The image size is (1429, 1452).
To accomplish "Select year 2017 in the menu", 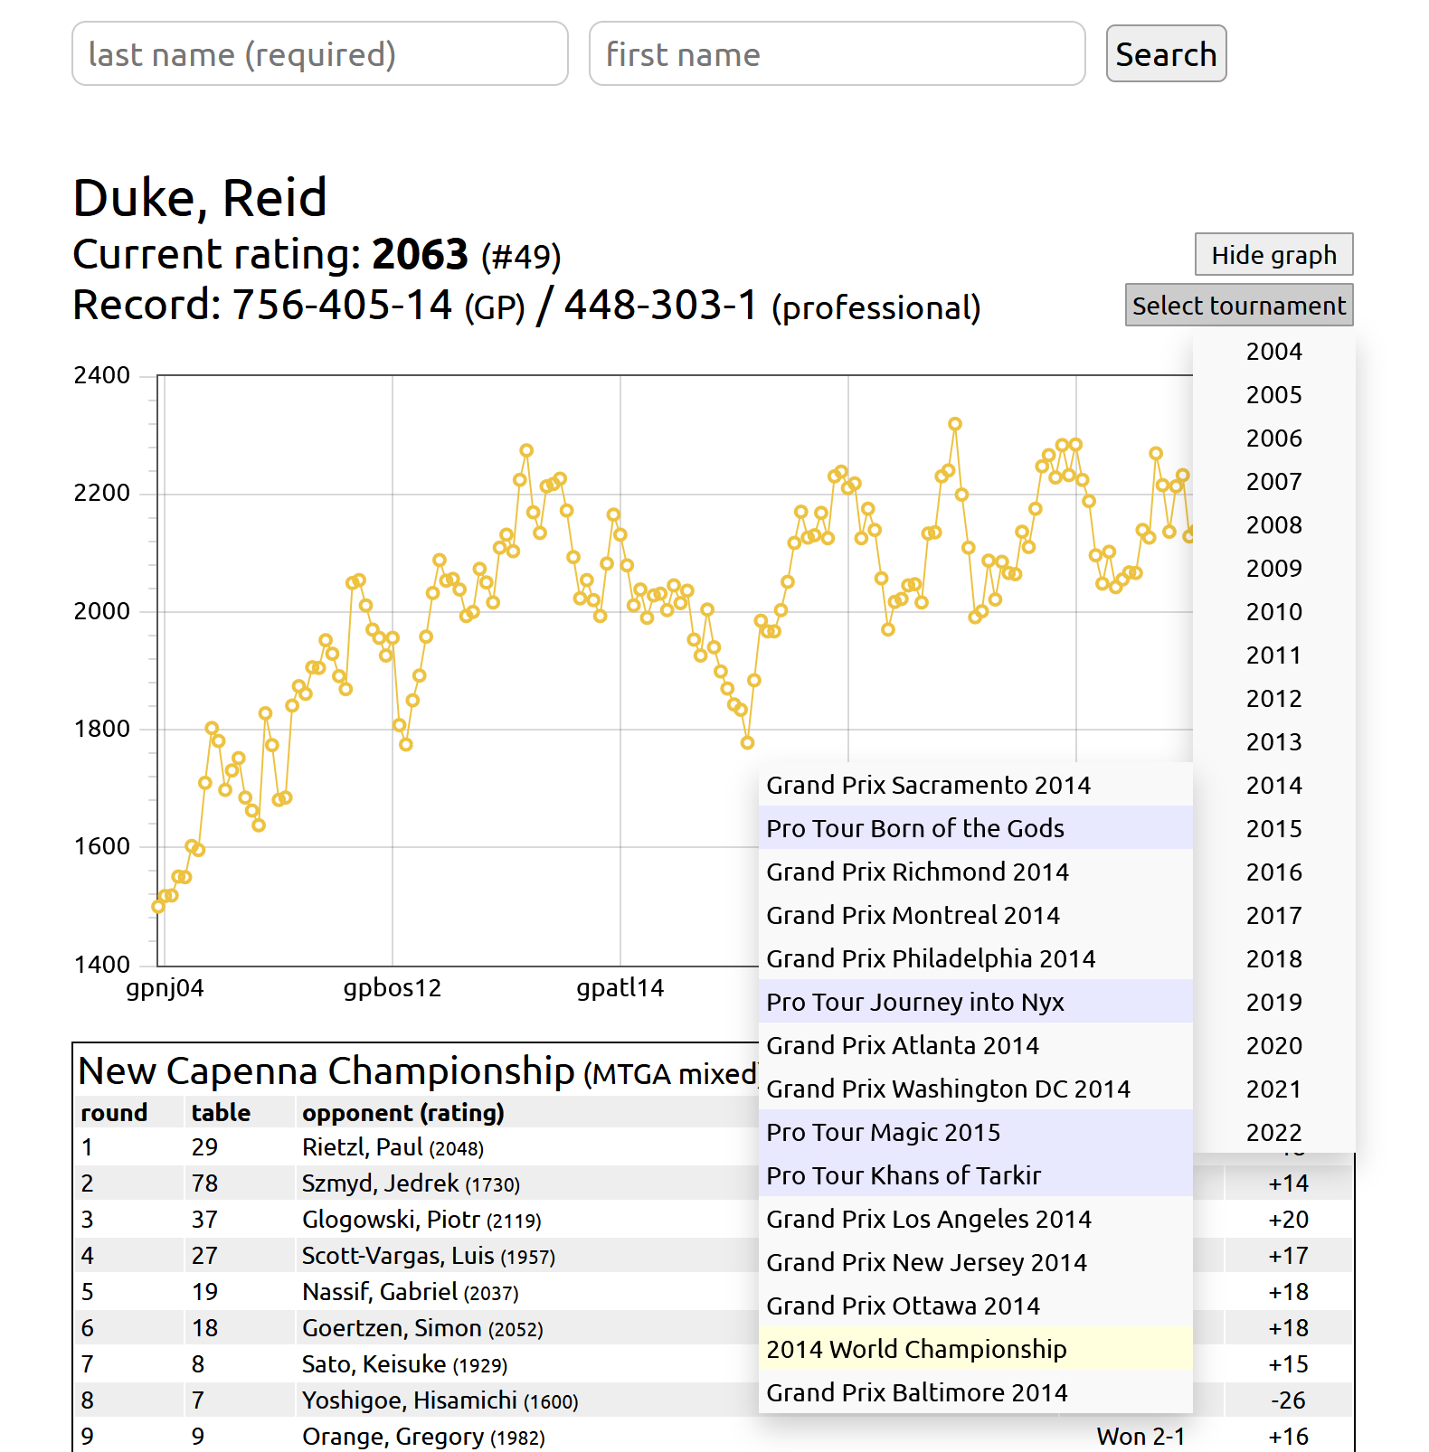I will [1273, 916].
